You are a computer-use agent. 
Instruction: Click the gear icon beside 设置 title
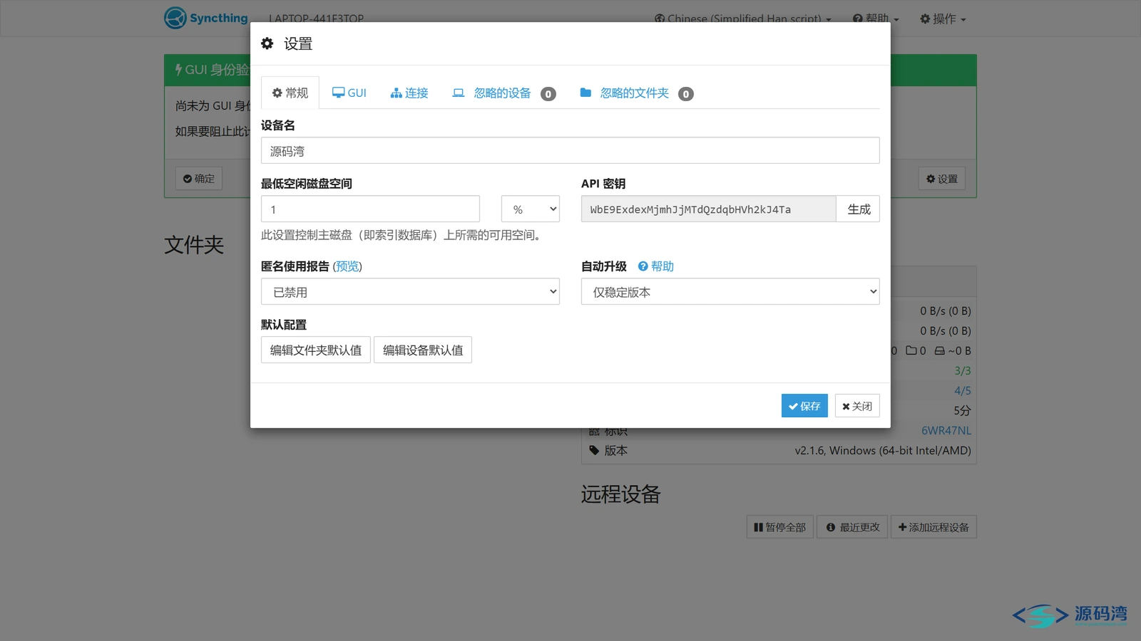[267, 43]
